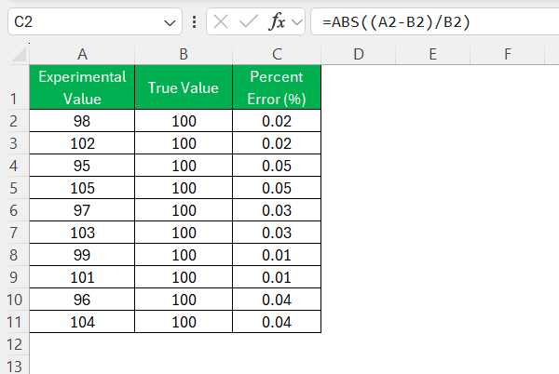Select column D header
559x374 pixels.
coord(359,55)
